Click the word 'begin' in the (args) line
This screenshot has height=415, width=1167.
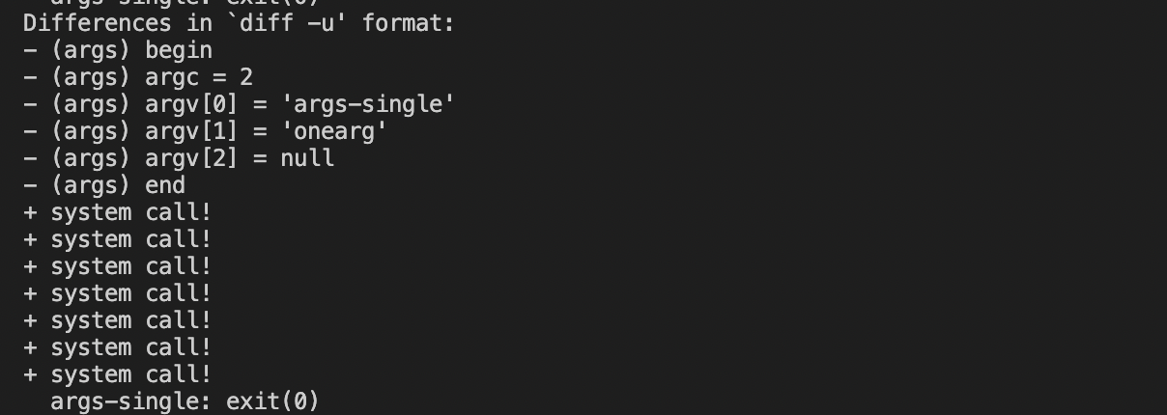[179, 50]
